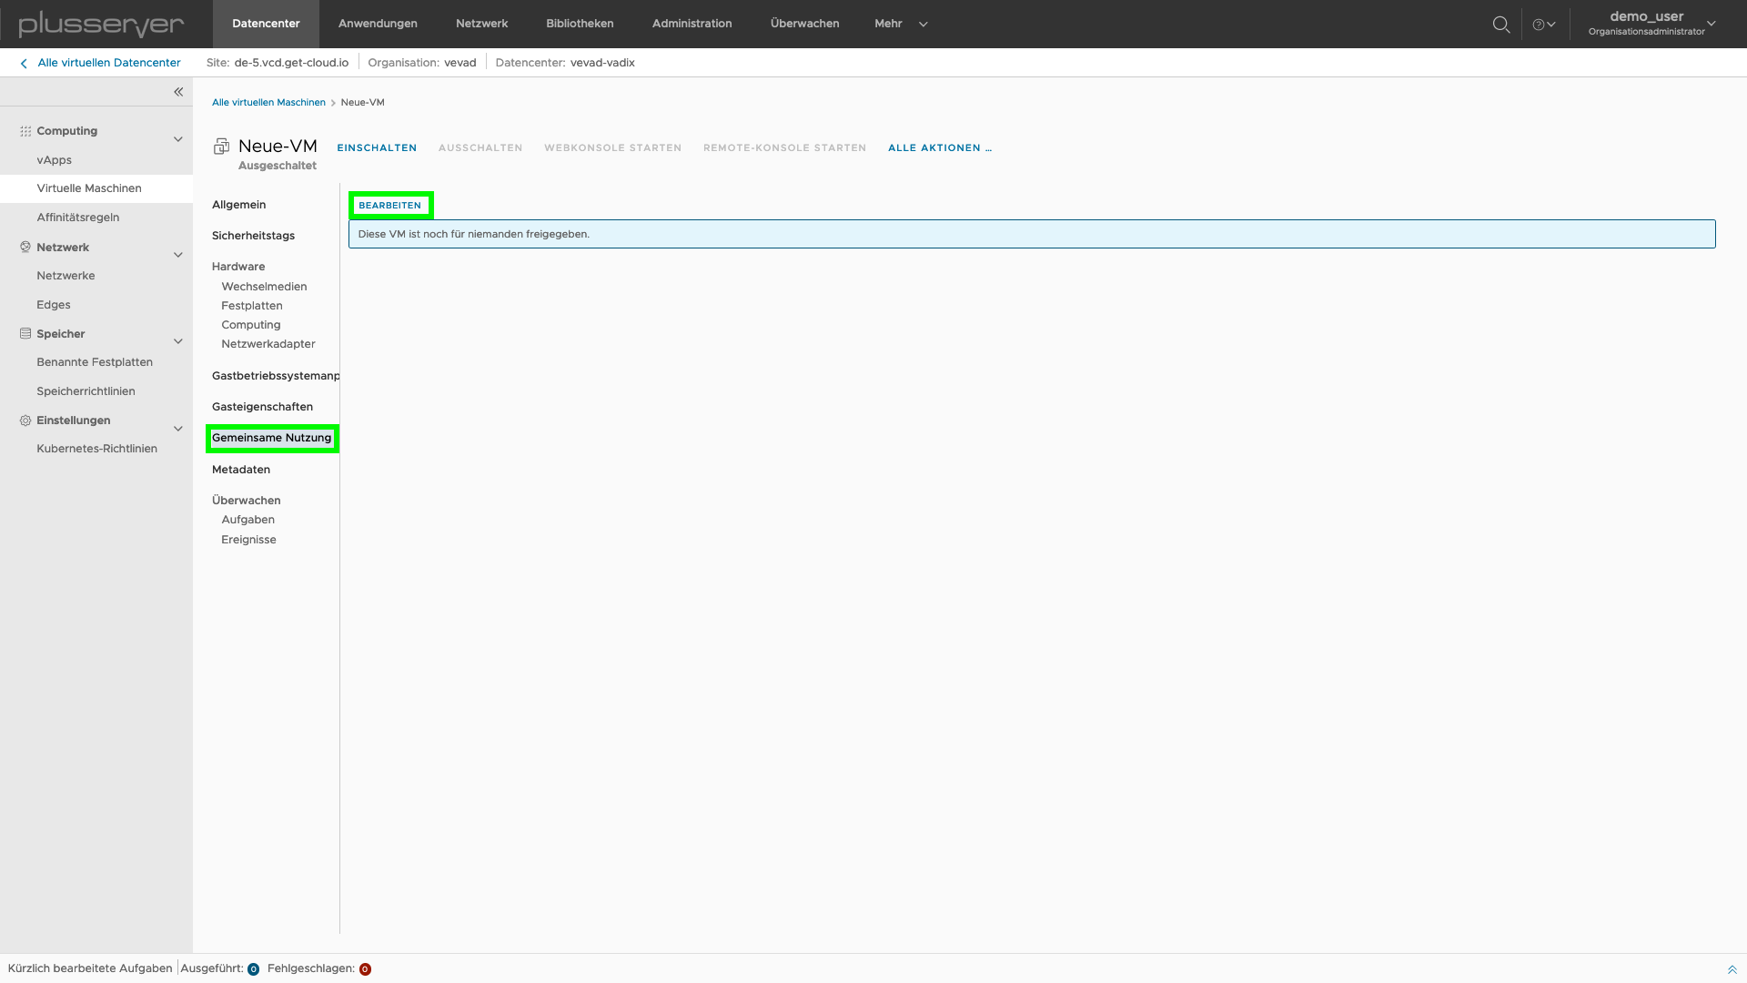Open Wechselmedien under Hardware
The width and height of the screenshot is (1747, 983).
click(x=264, y=287)
